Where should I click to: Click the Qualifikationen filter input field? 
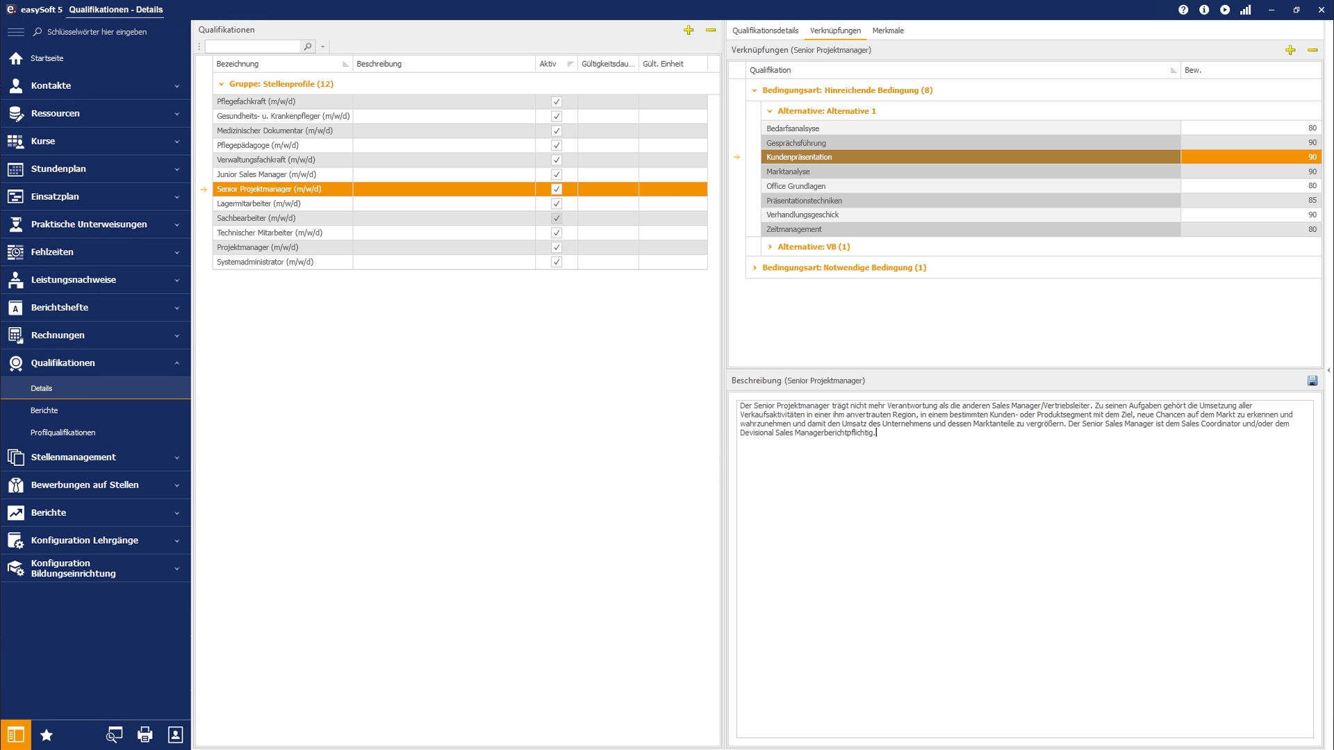pyautogui.click(x=252, y=47)
